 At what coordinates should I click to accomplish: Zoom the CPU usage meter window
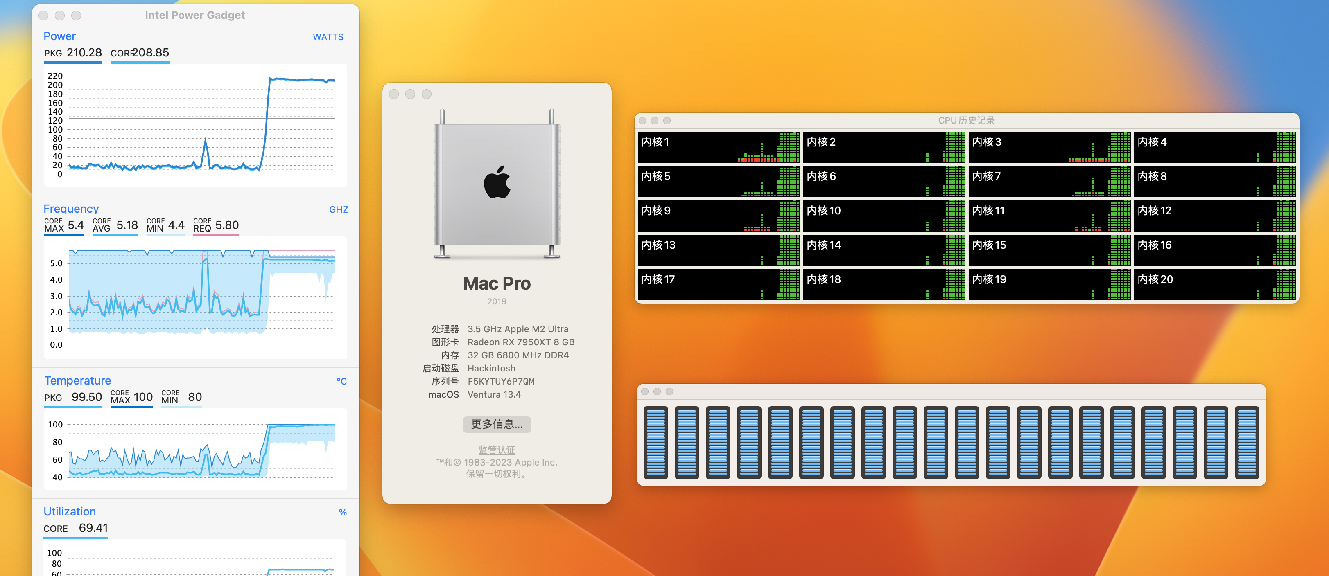(x=669, y=391)
